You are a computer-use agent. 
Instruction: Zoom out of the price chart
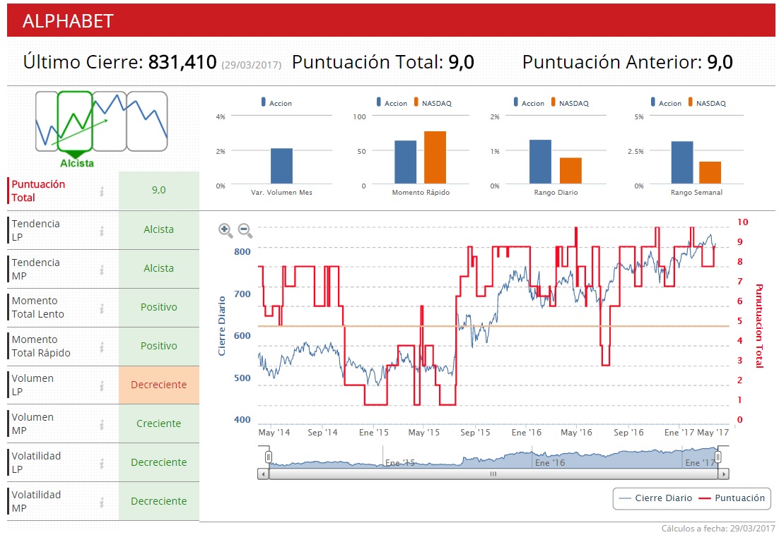tap(245, 231)
